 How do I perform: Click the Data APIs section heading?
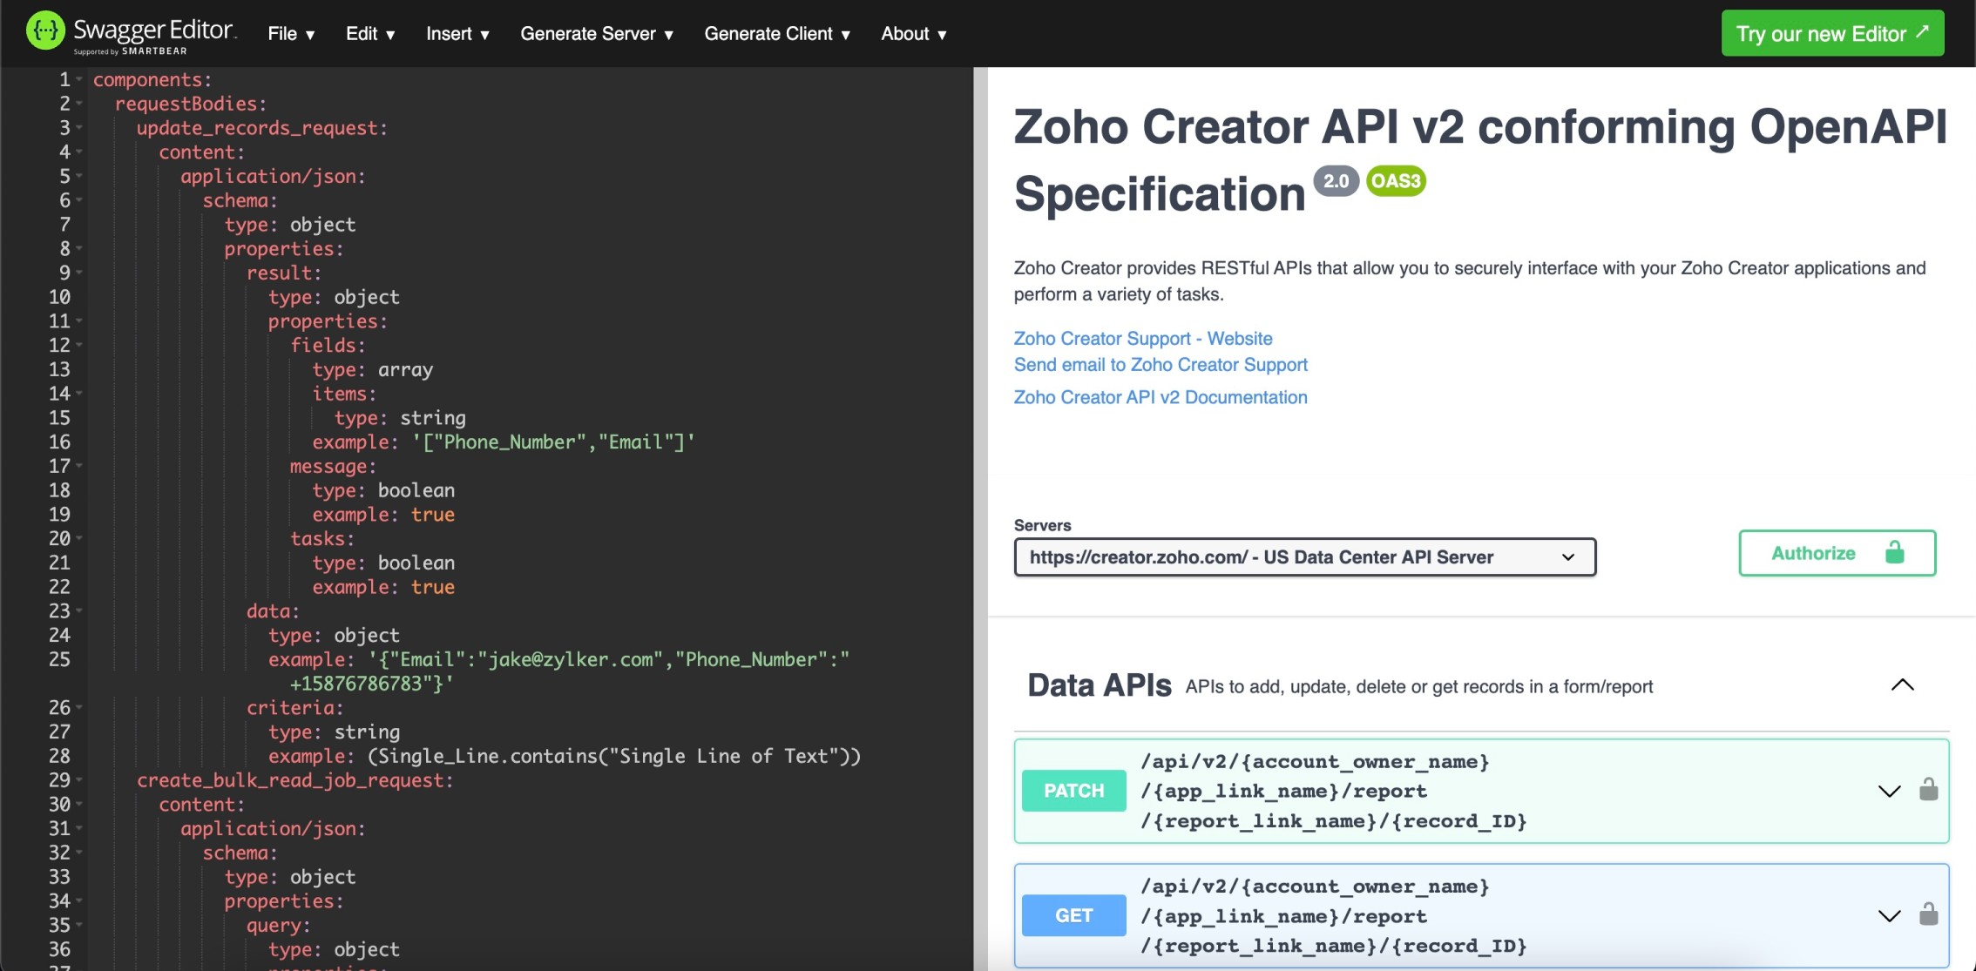(1099, 685)
